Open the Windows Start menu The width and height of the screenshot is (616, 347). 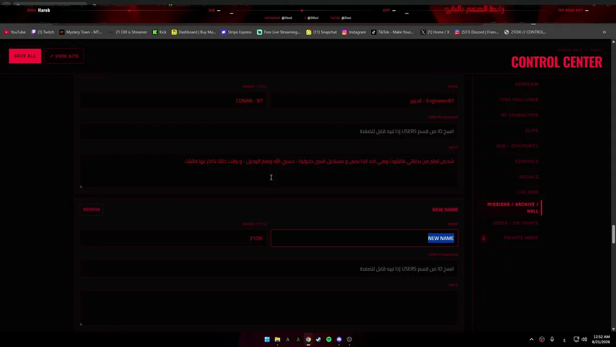coord(267,339)
